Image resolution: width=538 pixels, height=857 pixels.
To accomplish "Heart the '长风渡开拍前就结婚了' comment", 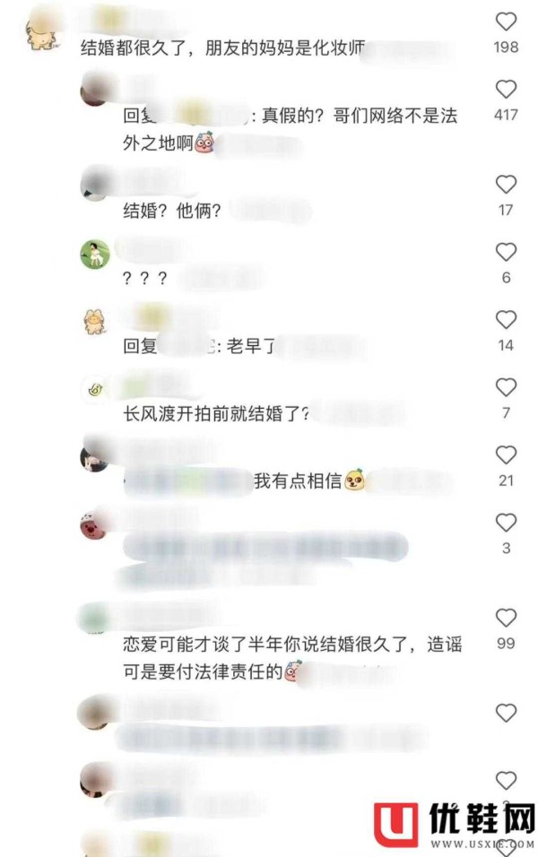I will (506, 387).
